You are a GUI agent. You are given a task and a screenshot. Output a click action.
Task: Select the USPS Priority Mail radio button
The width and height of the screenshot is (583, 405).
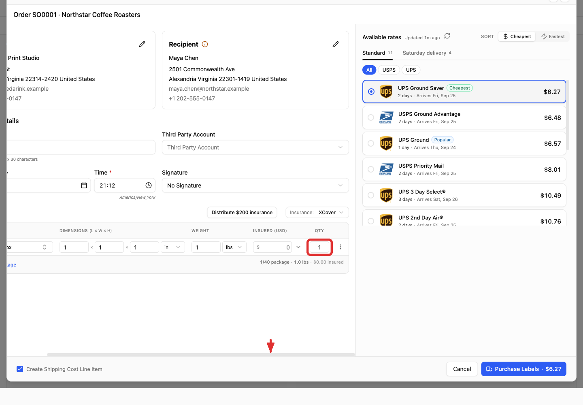tap(371, 169)
